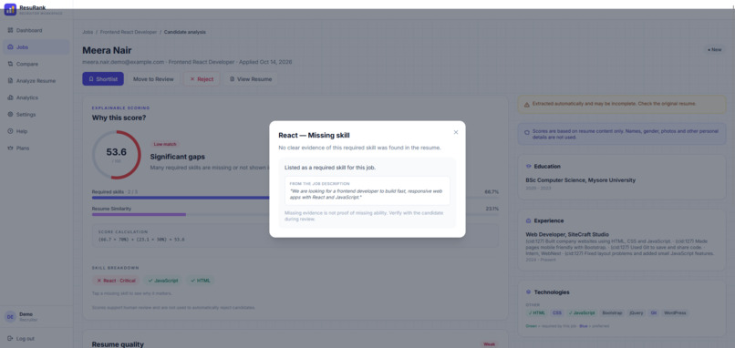
Task: Go to Analyze Resume
Action: click(36, 81)
